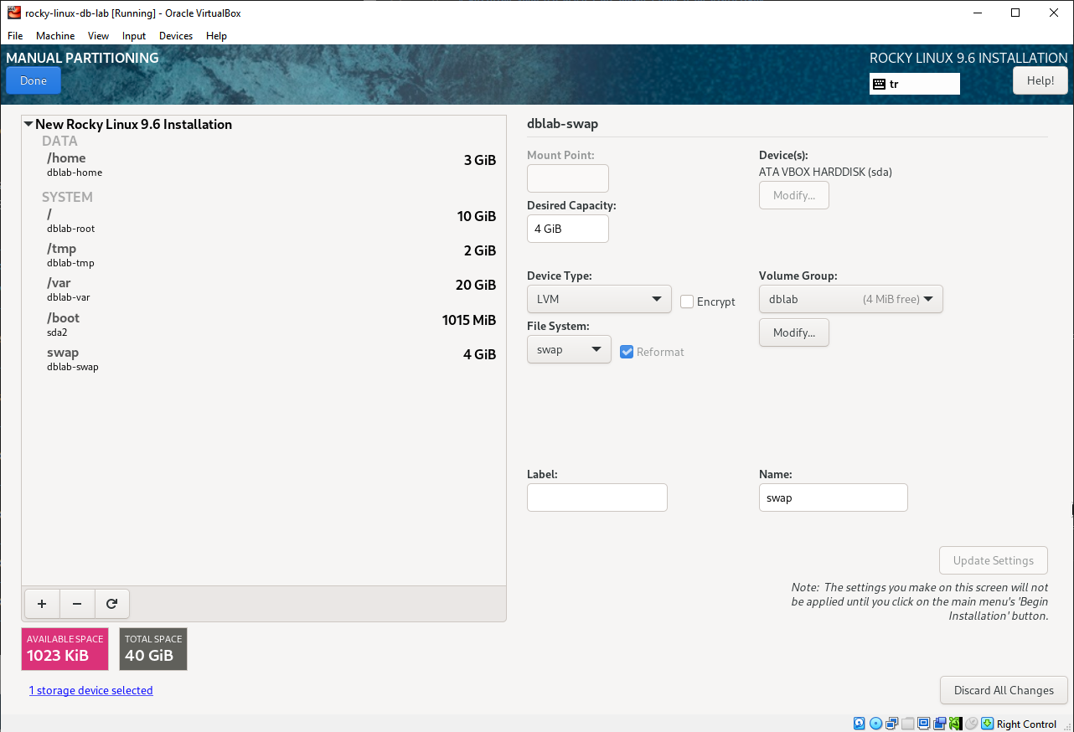Click the Update Settings button
The width and height of the screenshot is (1074, 732).
click(x=994, y=560)
